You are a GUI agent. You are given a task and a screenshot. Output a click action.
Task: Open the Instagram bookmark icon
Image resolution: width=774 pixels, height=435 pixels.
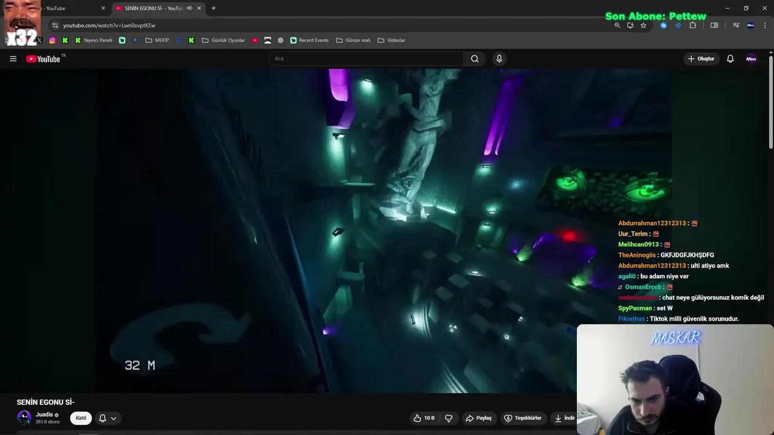[53, 40]
